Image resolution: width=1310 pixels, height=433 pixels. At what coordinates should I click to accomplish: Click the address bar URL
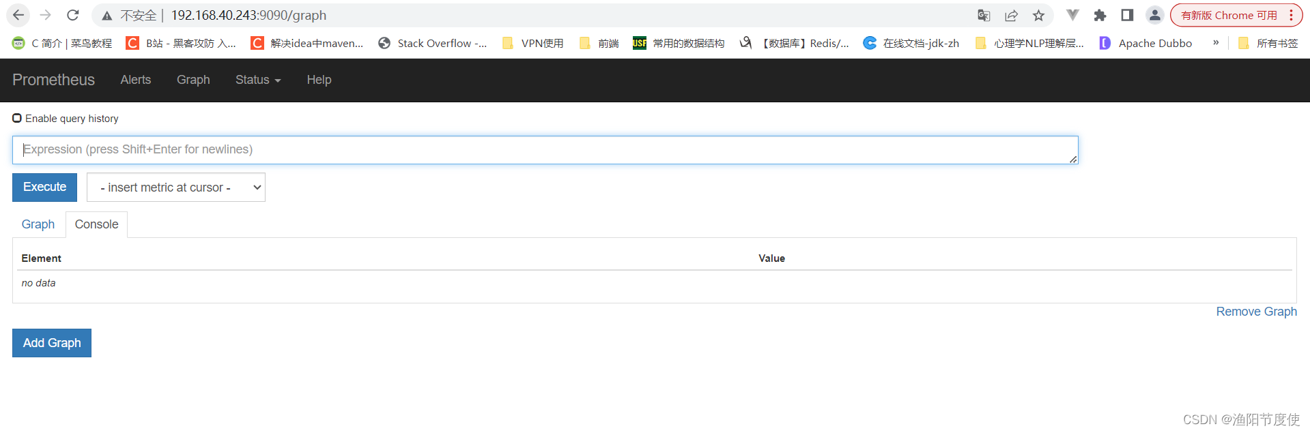point(248,15)
